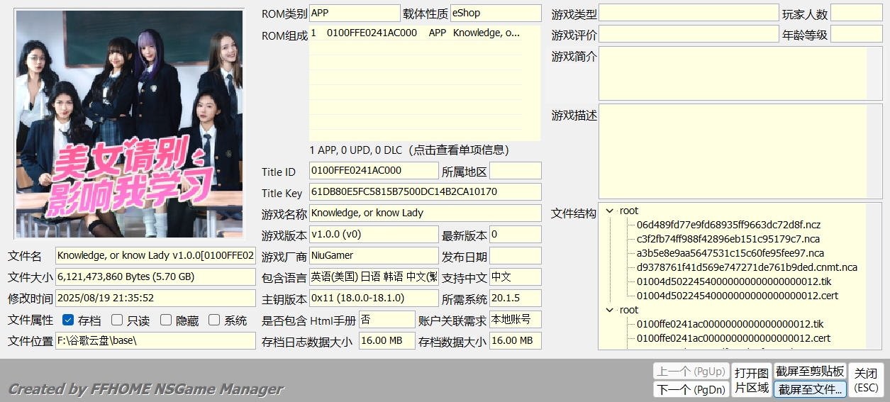Toggle the 存档 archive checkbox

pyautogui.click(x=69, y=320)
